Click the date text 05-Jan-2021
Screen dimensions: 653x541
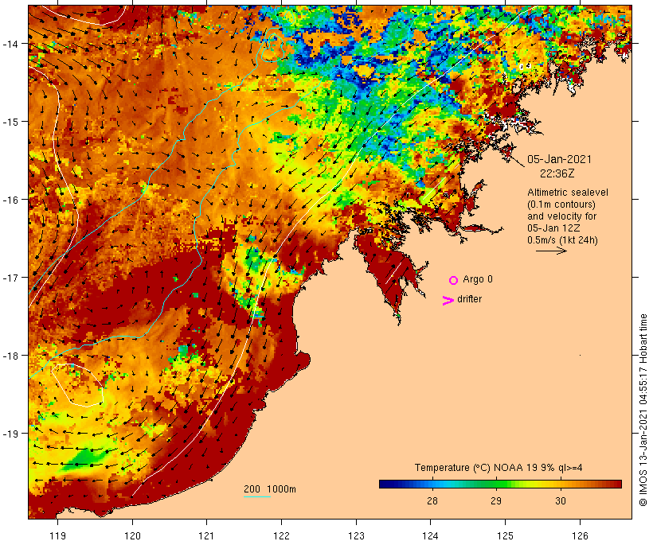(x=559, y=159)
